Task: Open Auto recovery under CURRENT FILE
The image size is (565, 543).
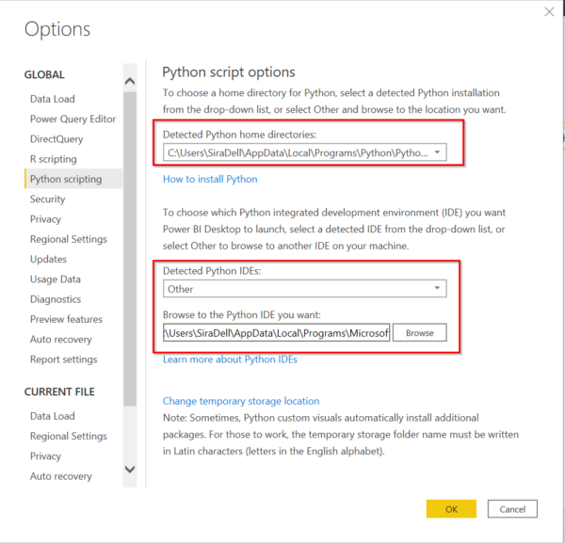Action: click(x=61, y=476)
